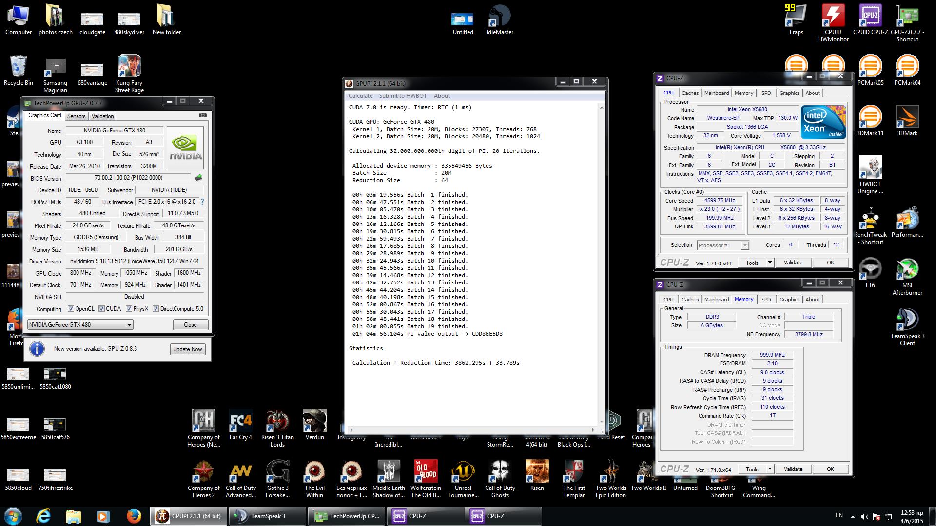Viewport: 936px width, 526px height.
Task: Open Caches tab in upper CPU-Z window
Action: pos(690,93)
